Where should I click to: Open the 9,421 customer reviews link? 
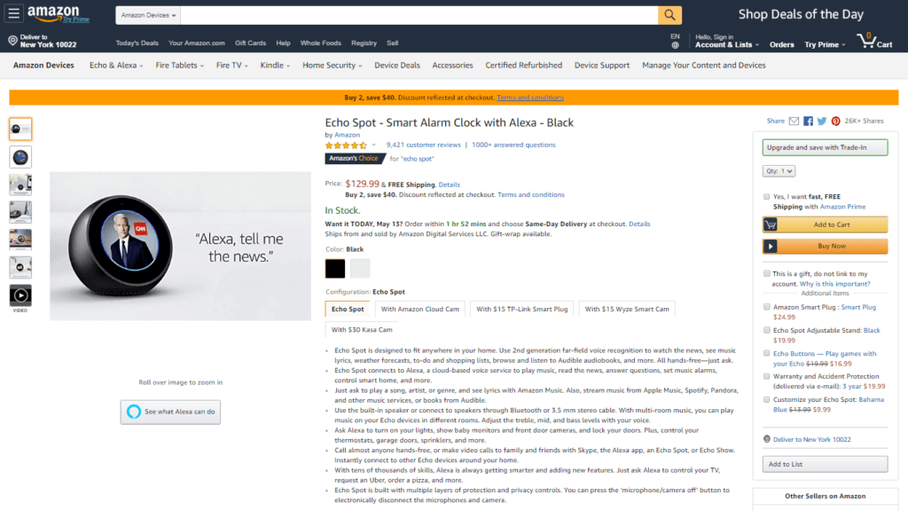(x=424, y=144)
